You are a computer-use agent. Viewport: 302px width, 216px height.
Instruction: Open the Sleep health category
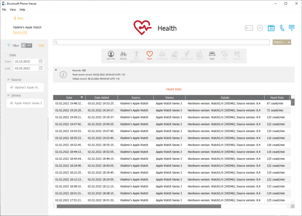pos(212,55)
